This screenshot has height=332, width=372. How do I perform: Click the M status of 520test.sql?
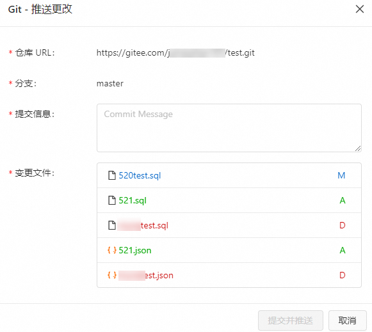pos(341,175)
